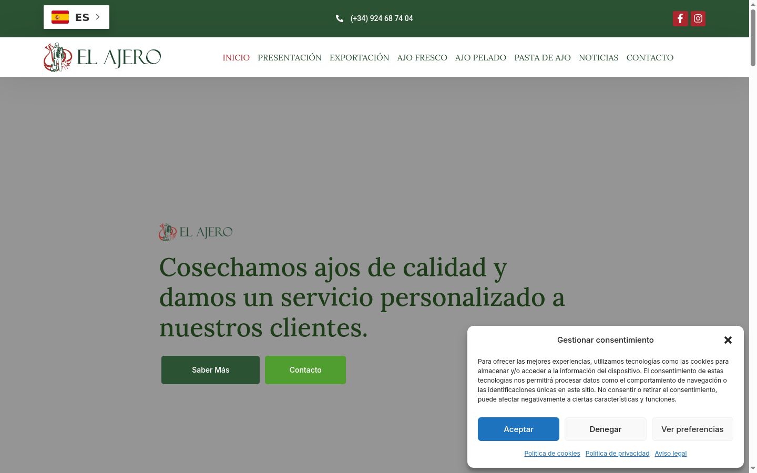Image resolution: width=757 pixels, height=473 pixels.
Task: Close the consent dialog with X
Action: pyautogui.click(x=728, y=340)
